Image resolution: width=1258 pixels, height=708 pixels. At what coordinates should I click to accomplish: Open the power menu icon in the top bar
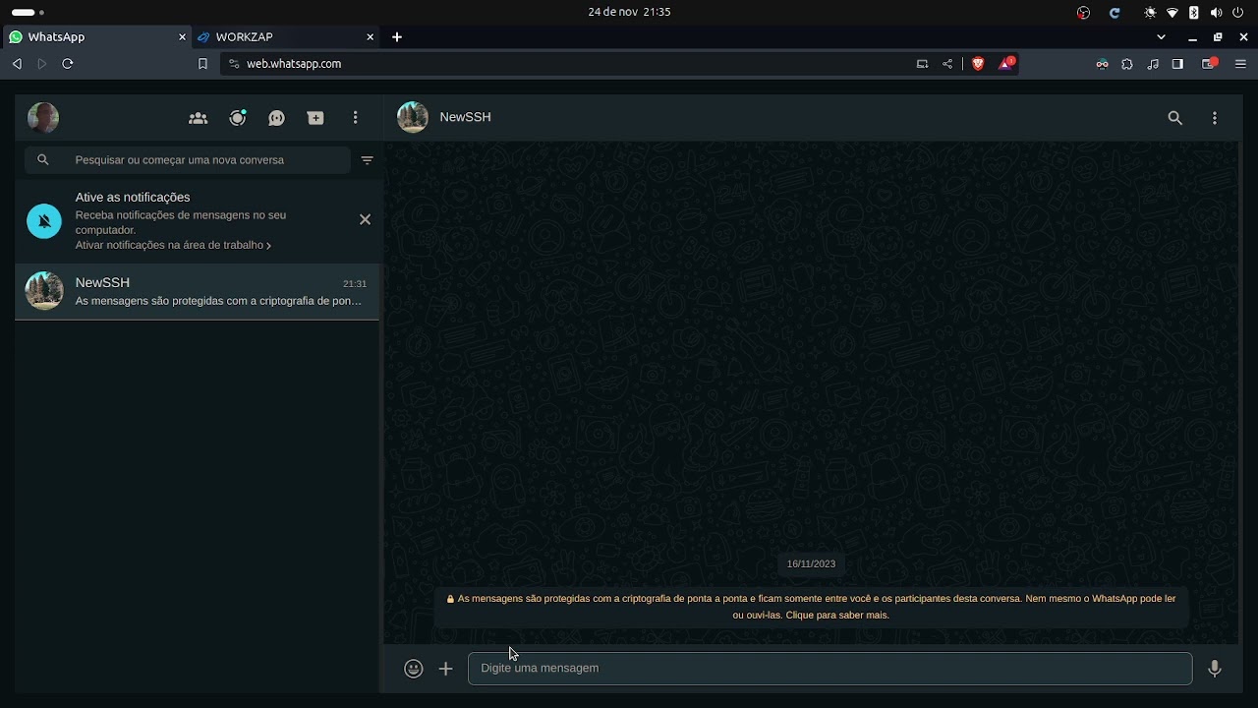point(1238,13)
